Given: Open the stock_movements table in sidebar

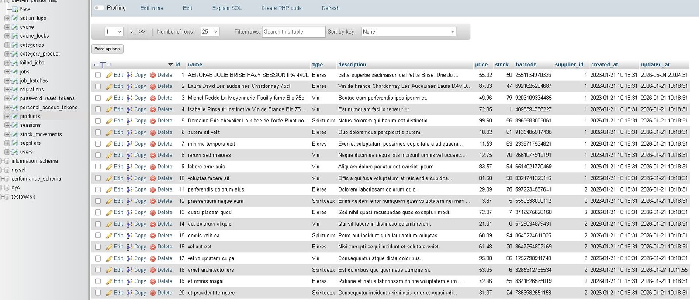Looking at the screenshot, I should click(x=41, y=134).
